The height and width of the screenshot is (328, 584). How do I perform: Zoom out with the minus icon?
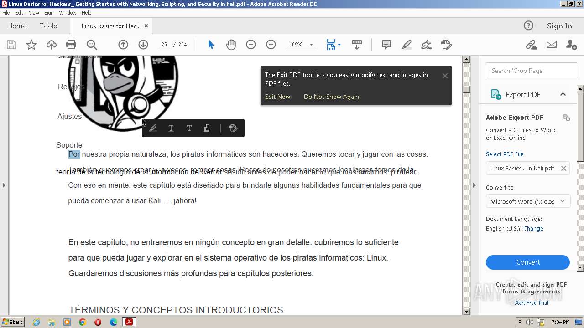click(251, 45)
